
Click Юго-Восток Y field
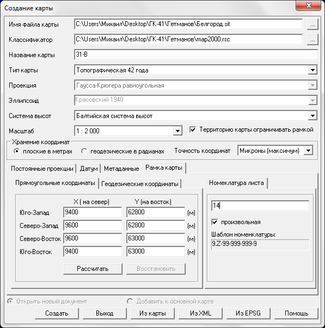[x=156, y=251]
